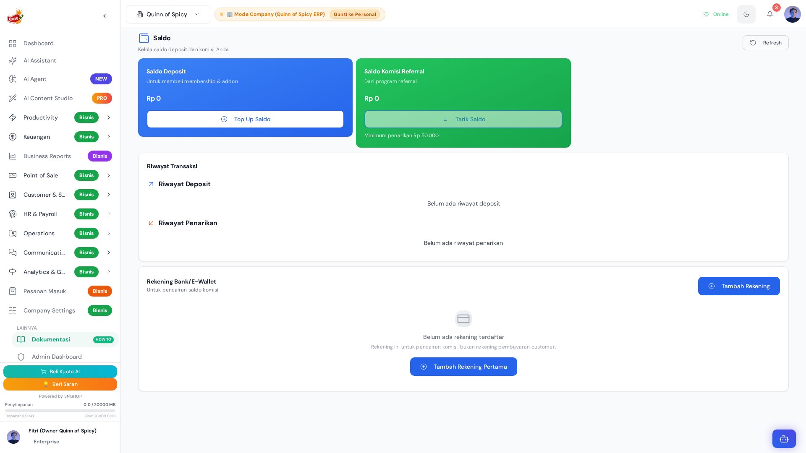The height and width of the screenshot is (453, 806).
Task: Click the Saldo wallet icon in header
Action: 144,38
